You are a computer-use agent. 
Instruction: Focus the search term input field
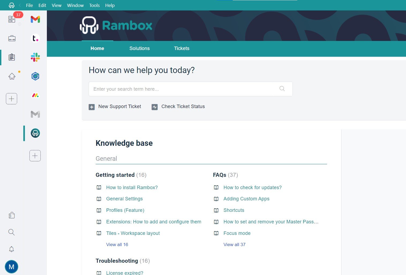191,89
